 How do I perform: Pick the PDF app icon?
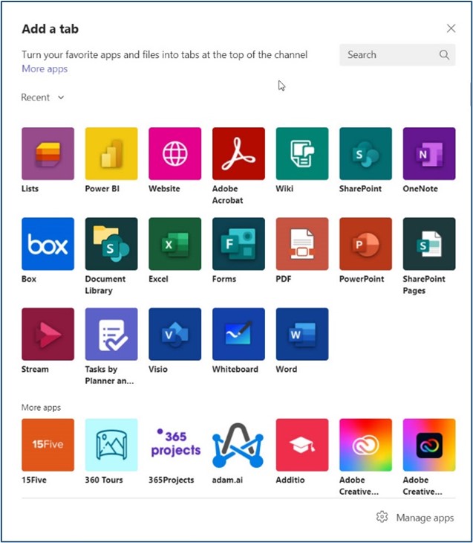[302, 244]
